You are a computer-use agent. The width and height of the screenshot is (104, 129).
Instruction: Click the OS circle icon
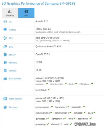(5, 21)
